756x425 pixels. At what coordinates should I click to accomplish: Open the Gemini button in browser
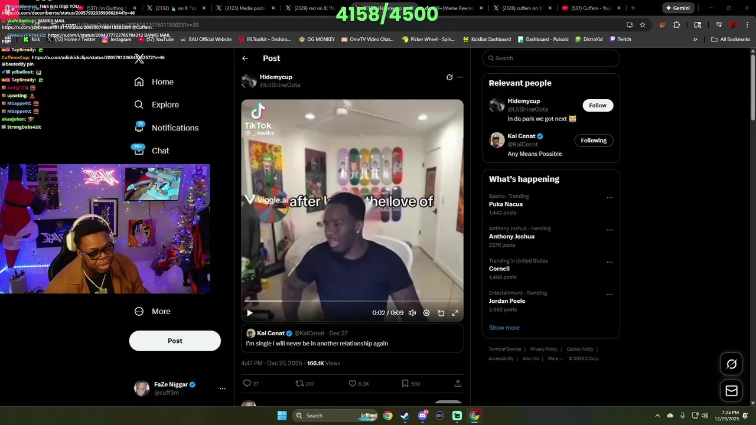click(x=677, y=8)
